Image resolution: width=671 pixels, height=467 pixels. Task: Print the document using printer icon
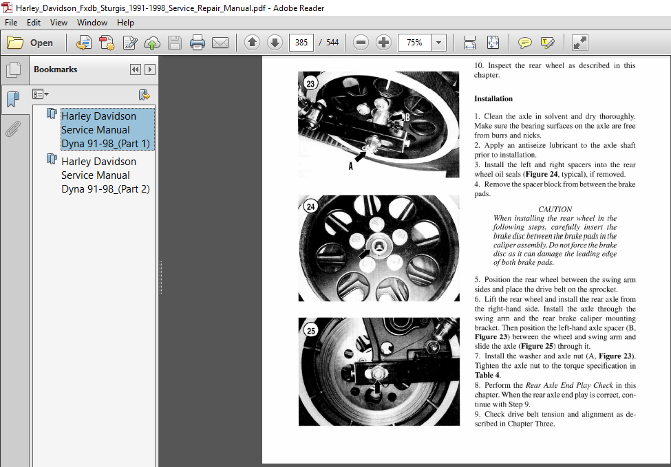click(x=198, y=43)
